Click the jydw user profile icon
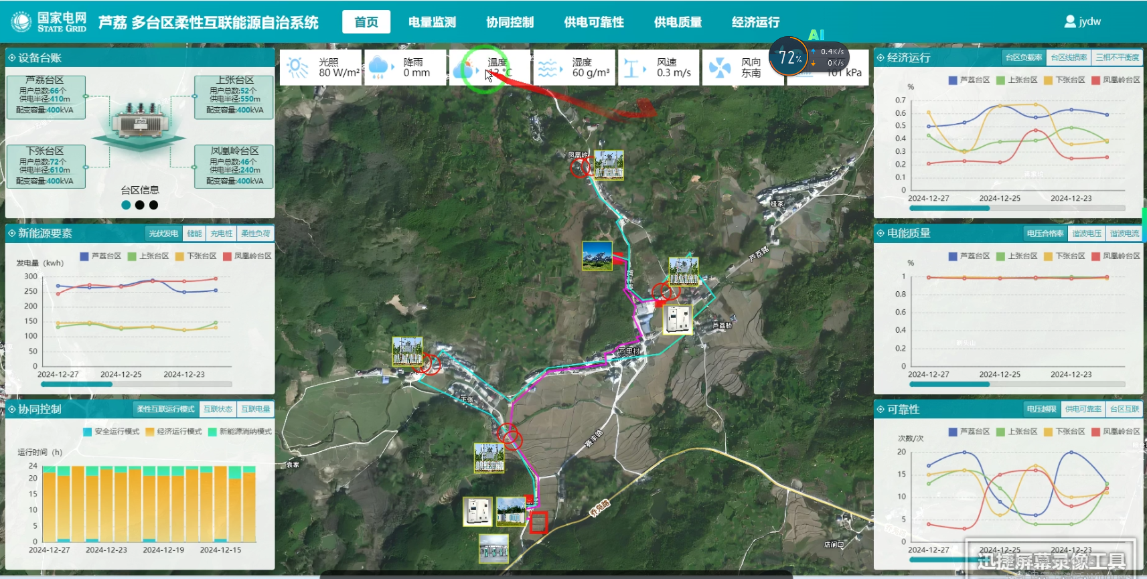This screenshot has height=579, width=1147. [1070, 21]
